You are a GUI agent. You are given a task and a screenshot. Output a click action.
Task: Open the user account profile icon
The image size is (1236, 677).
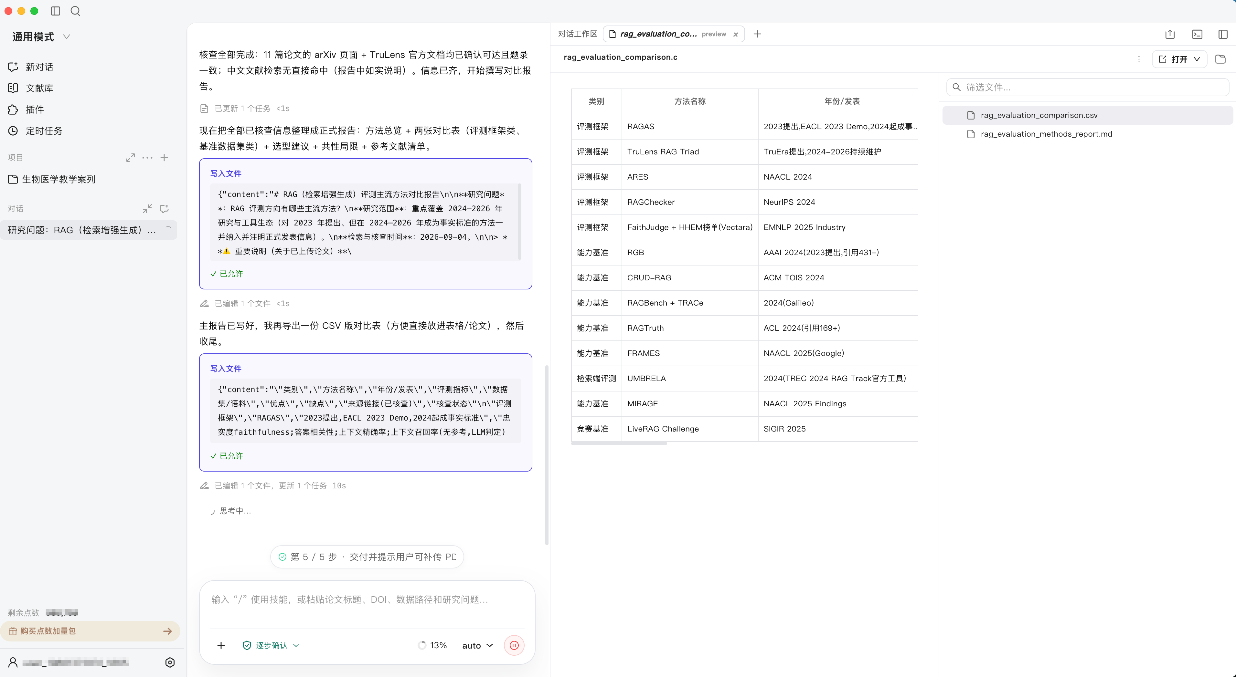point(13,662)
